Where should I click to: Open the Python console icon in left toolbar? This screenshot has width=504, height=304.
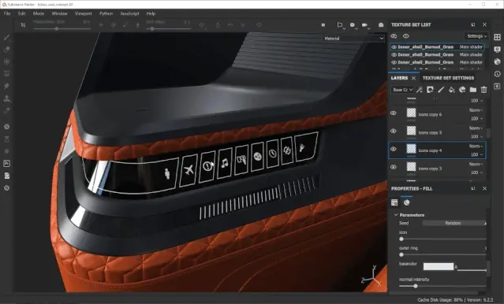click(x=7, y=163)
